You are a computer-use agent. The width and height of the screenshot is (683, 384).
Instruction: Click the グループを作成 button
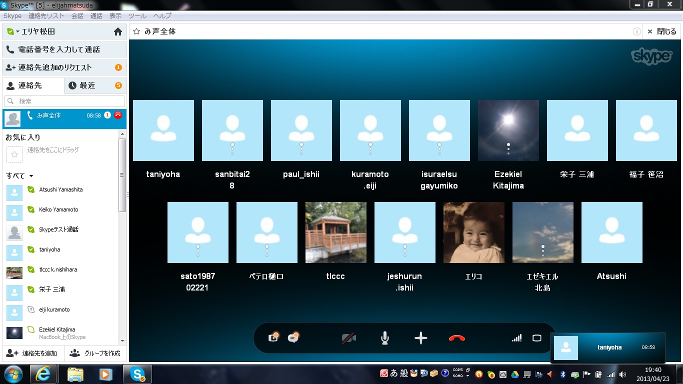[x=95, y=353]
